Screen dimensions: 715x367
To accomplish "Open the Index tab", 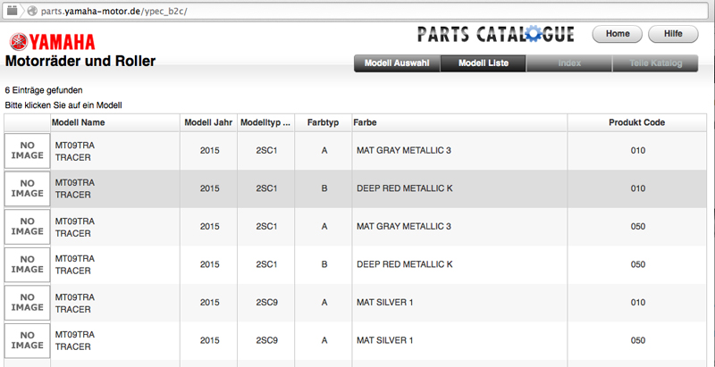I will point(568,63).
